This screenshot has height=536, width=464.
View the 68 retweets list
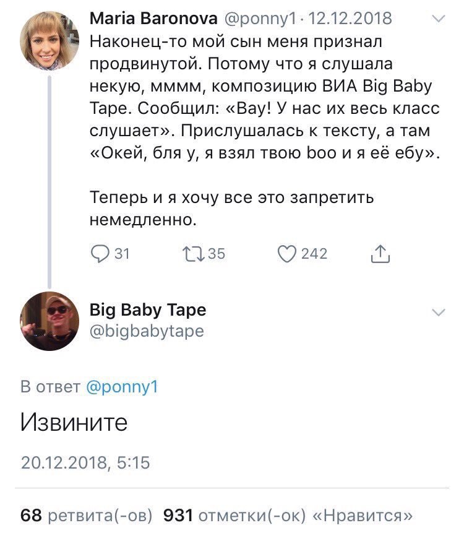coord(86,516)
